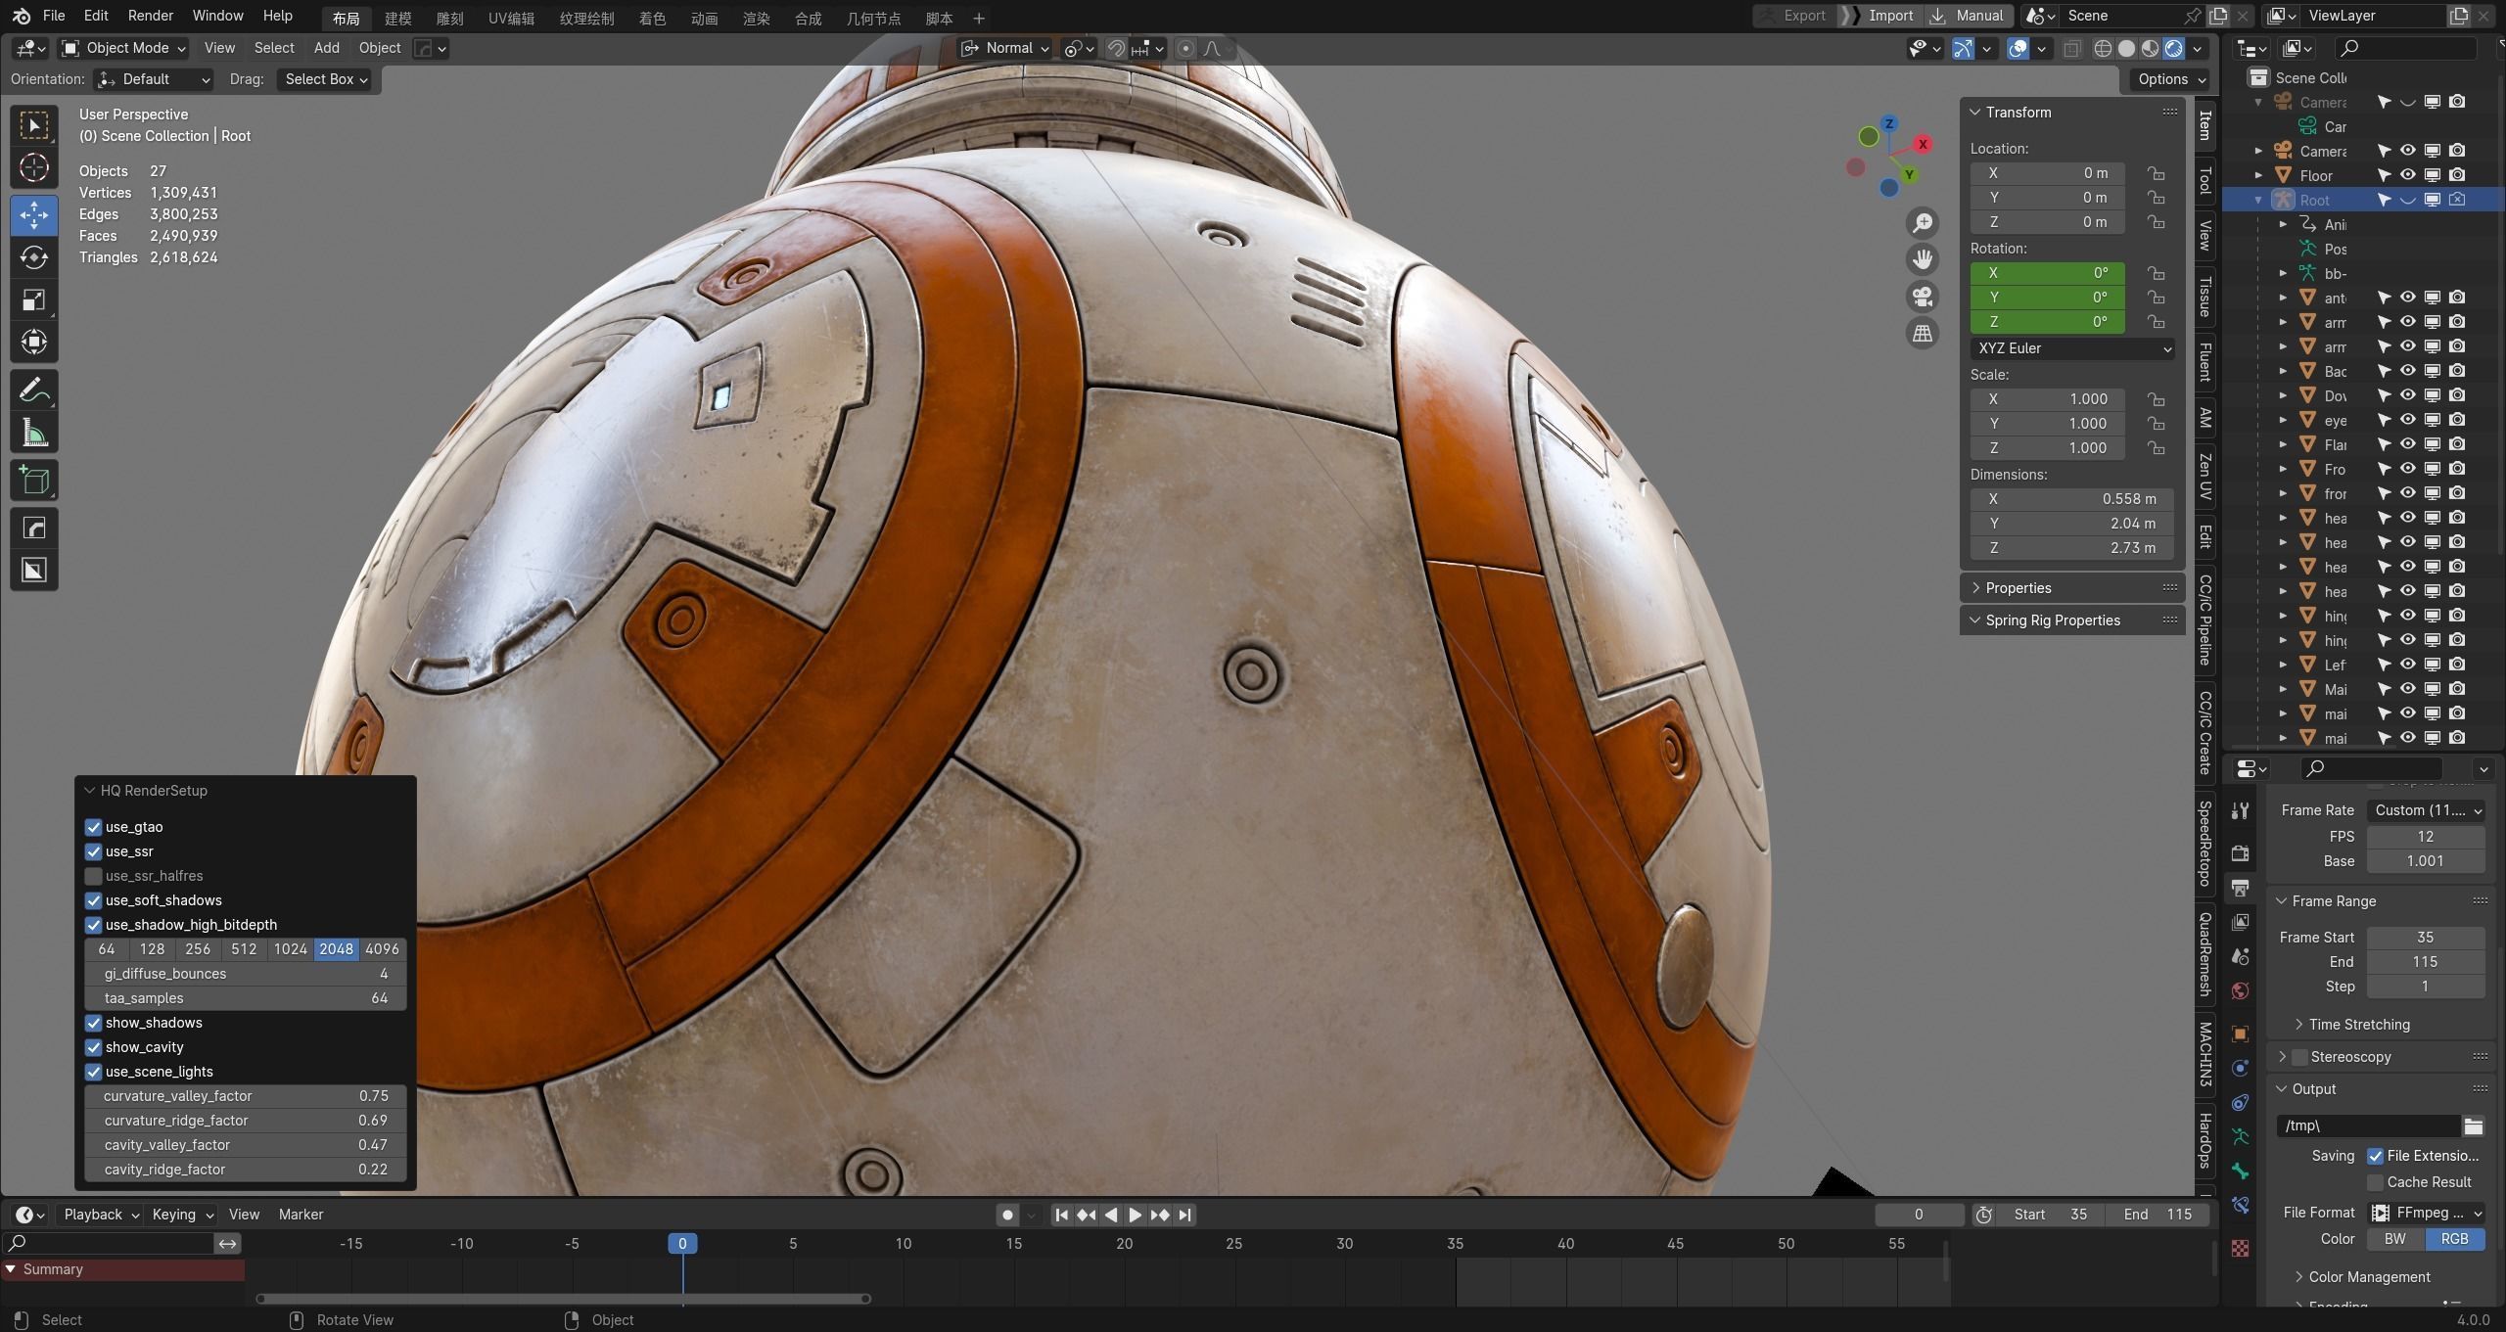Open the Drag Select Box dropdown
This screenshot has width=2506, height=1332.
point(325,79)
